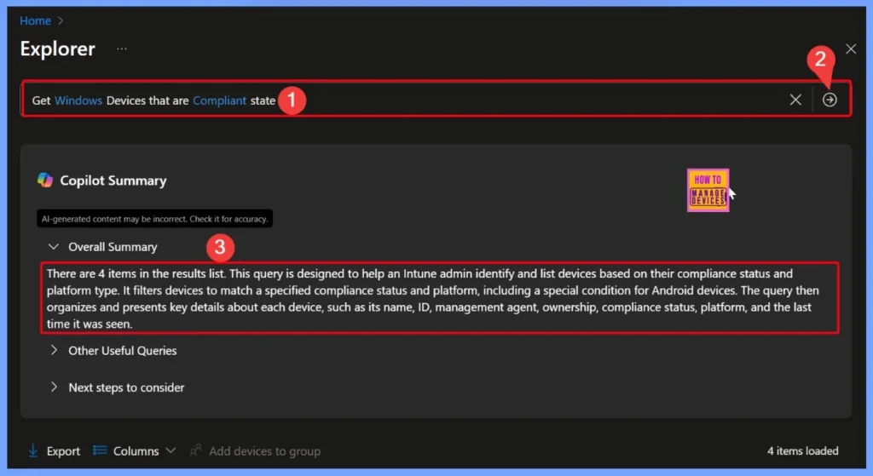Click Add devices to group
The height and width of the screenshot is (476, 873).
pyautogui.click(x=255, y=450)
